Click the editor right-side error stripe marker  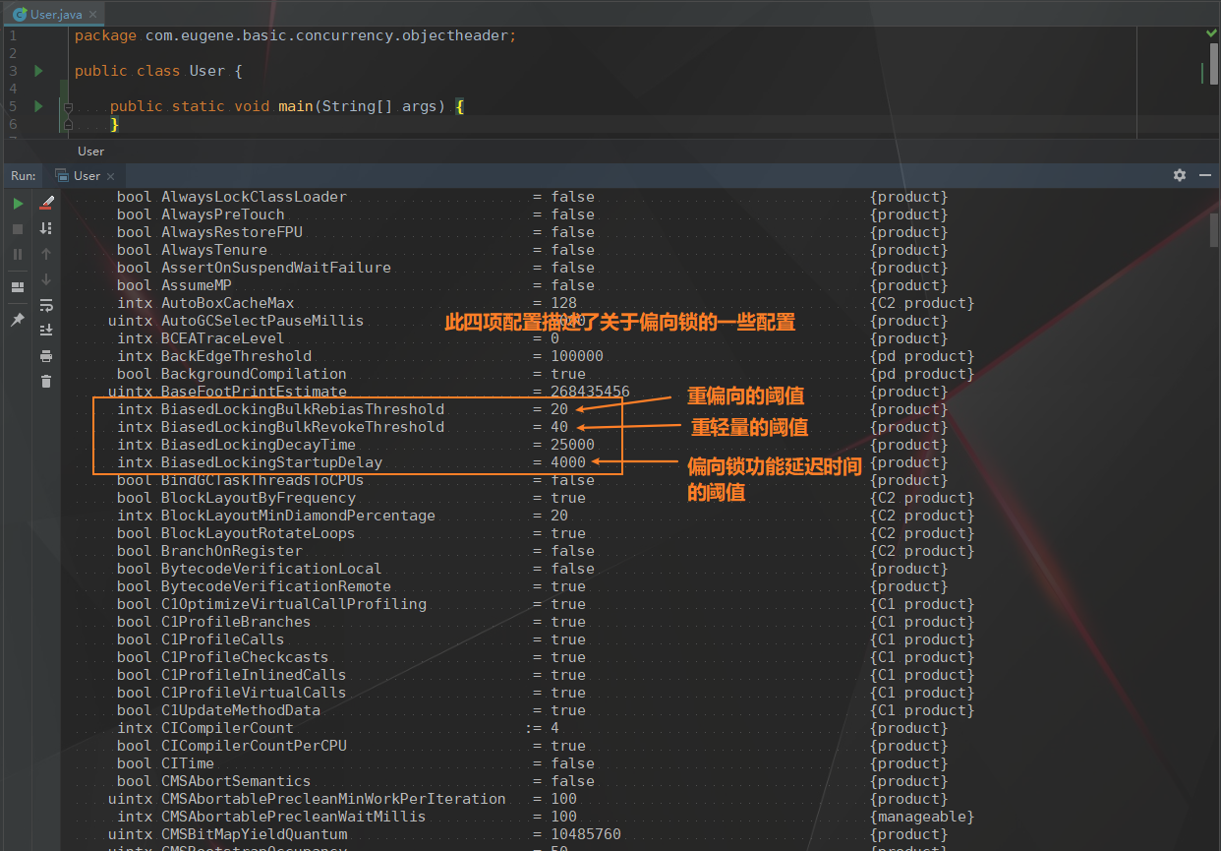(x=1201, y=74)
